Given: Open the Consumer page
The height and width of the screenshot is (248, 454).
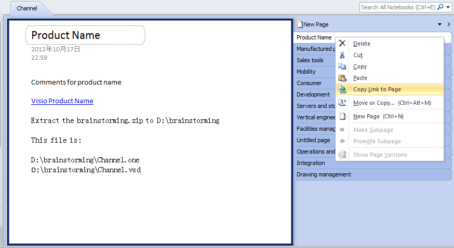Looking at the screenshot, I should (x=315, y=83).
